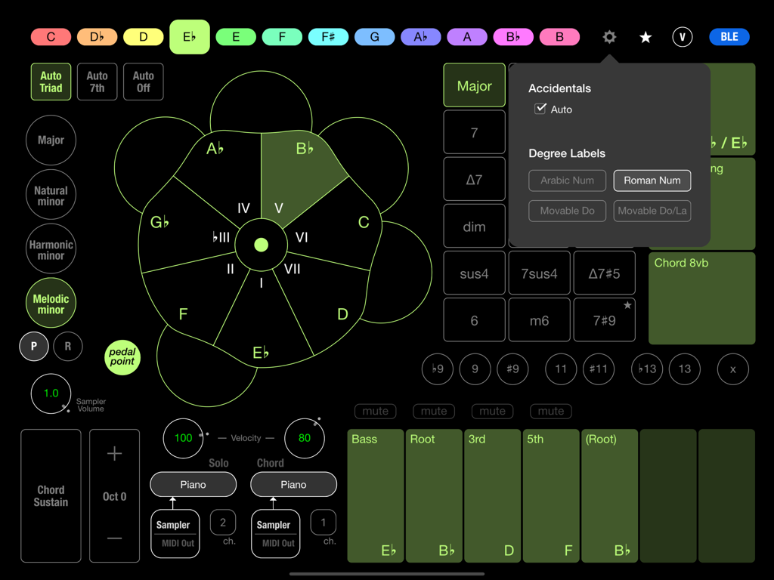Select the sus4 chord quality
This screenshot has width=774, height=580.
pos(474,273)
